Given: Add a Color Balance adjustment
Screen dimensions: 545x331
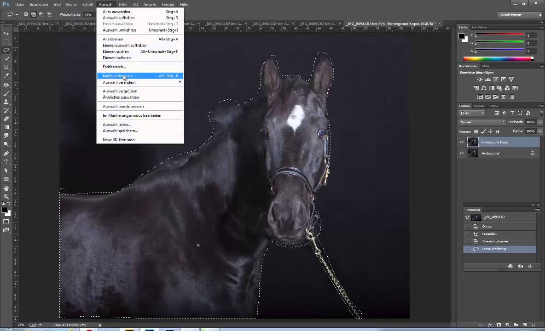Looking at the screenshot, I should pyautogui.click(x=484, y=88).
